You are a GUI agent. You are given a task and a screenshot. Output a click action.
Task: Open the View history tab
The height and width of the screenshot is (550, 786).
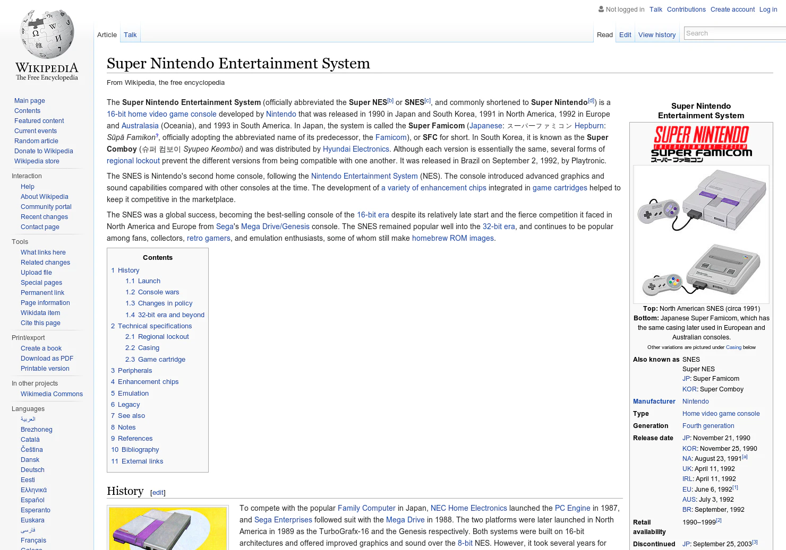click(x=657, y=34)
